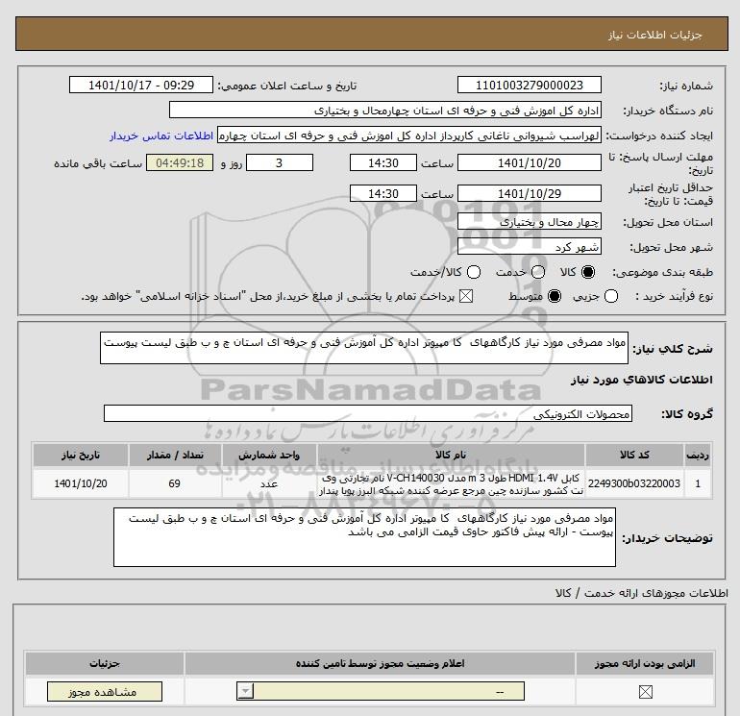
Task: Click the response deadline time field beside 1401/10/20
Action: (383, 162)
